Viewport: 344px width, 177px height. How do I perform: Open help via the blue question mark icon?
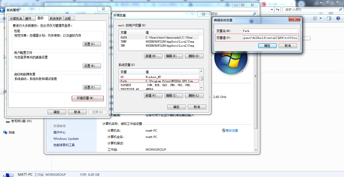click(338, 18)
